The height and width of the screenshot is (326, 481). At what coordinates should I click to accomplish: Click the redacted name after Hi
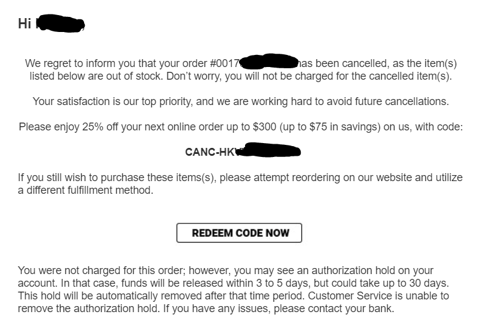click(x=60, y=23)
